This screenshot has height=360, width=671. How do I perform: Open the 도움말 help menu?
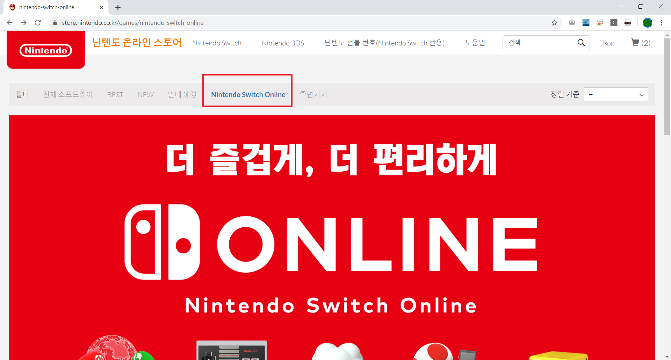475,43
